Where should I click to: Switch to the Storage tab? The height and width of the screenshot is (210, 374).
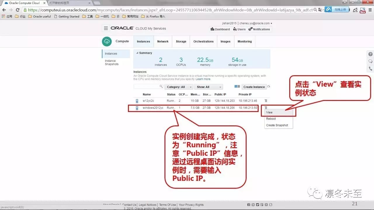181,41
